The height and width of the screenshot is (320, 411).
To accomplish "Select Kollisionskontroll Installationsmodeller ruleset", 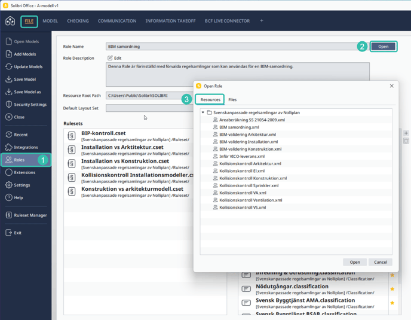I will pyautogui.click(x=128, y=178).
